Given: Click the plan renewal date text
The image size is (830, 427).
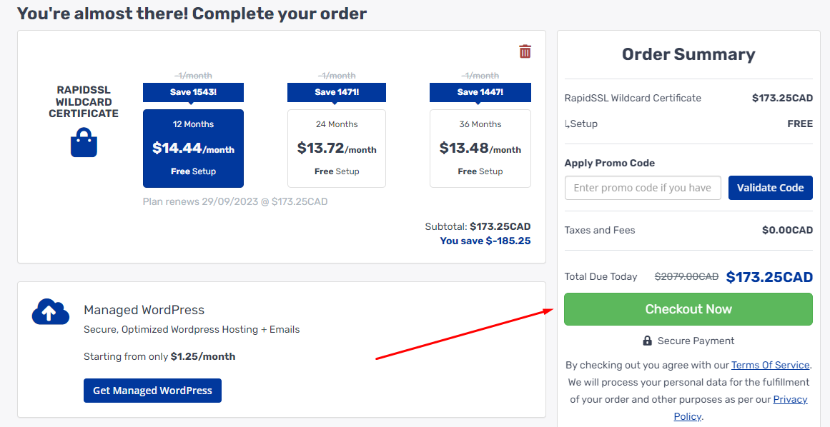Looking at the screenshot, I should pos(234,201).
